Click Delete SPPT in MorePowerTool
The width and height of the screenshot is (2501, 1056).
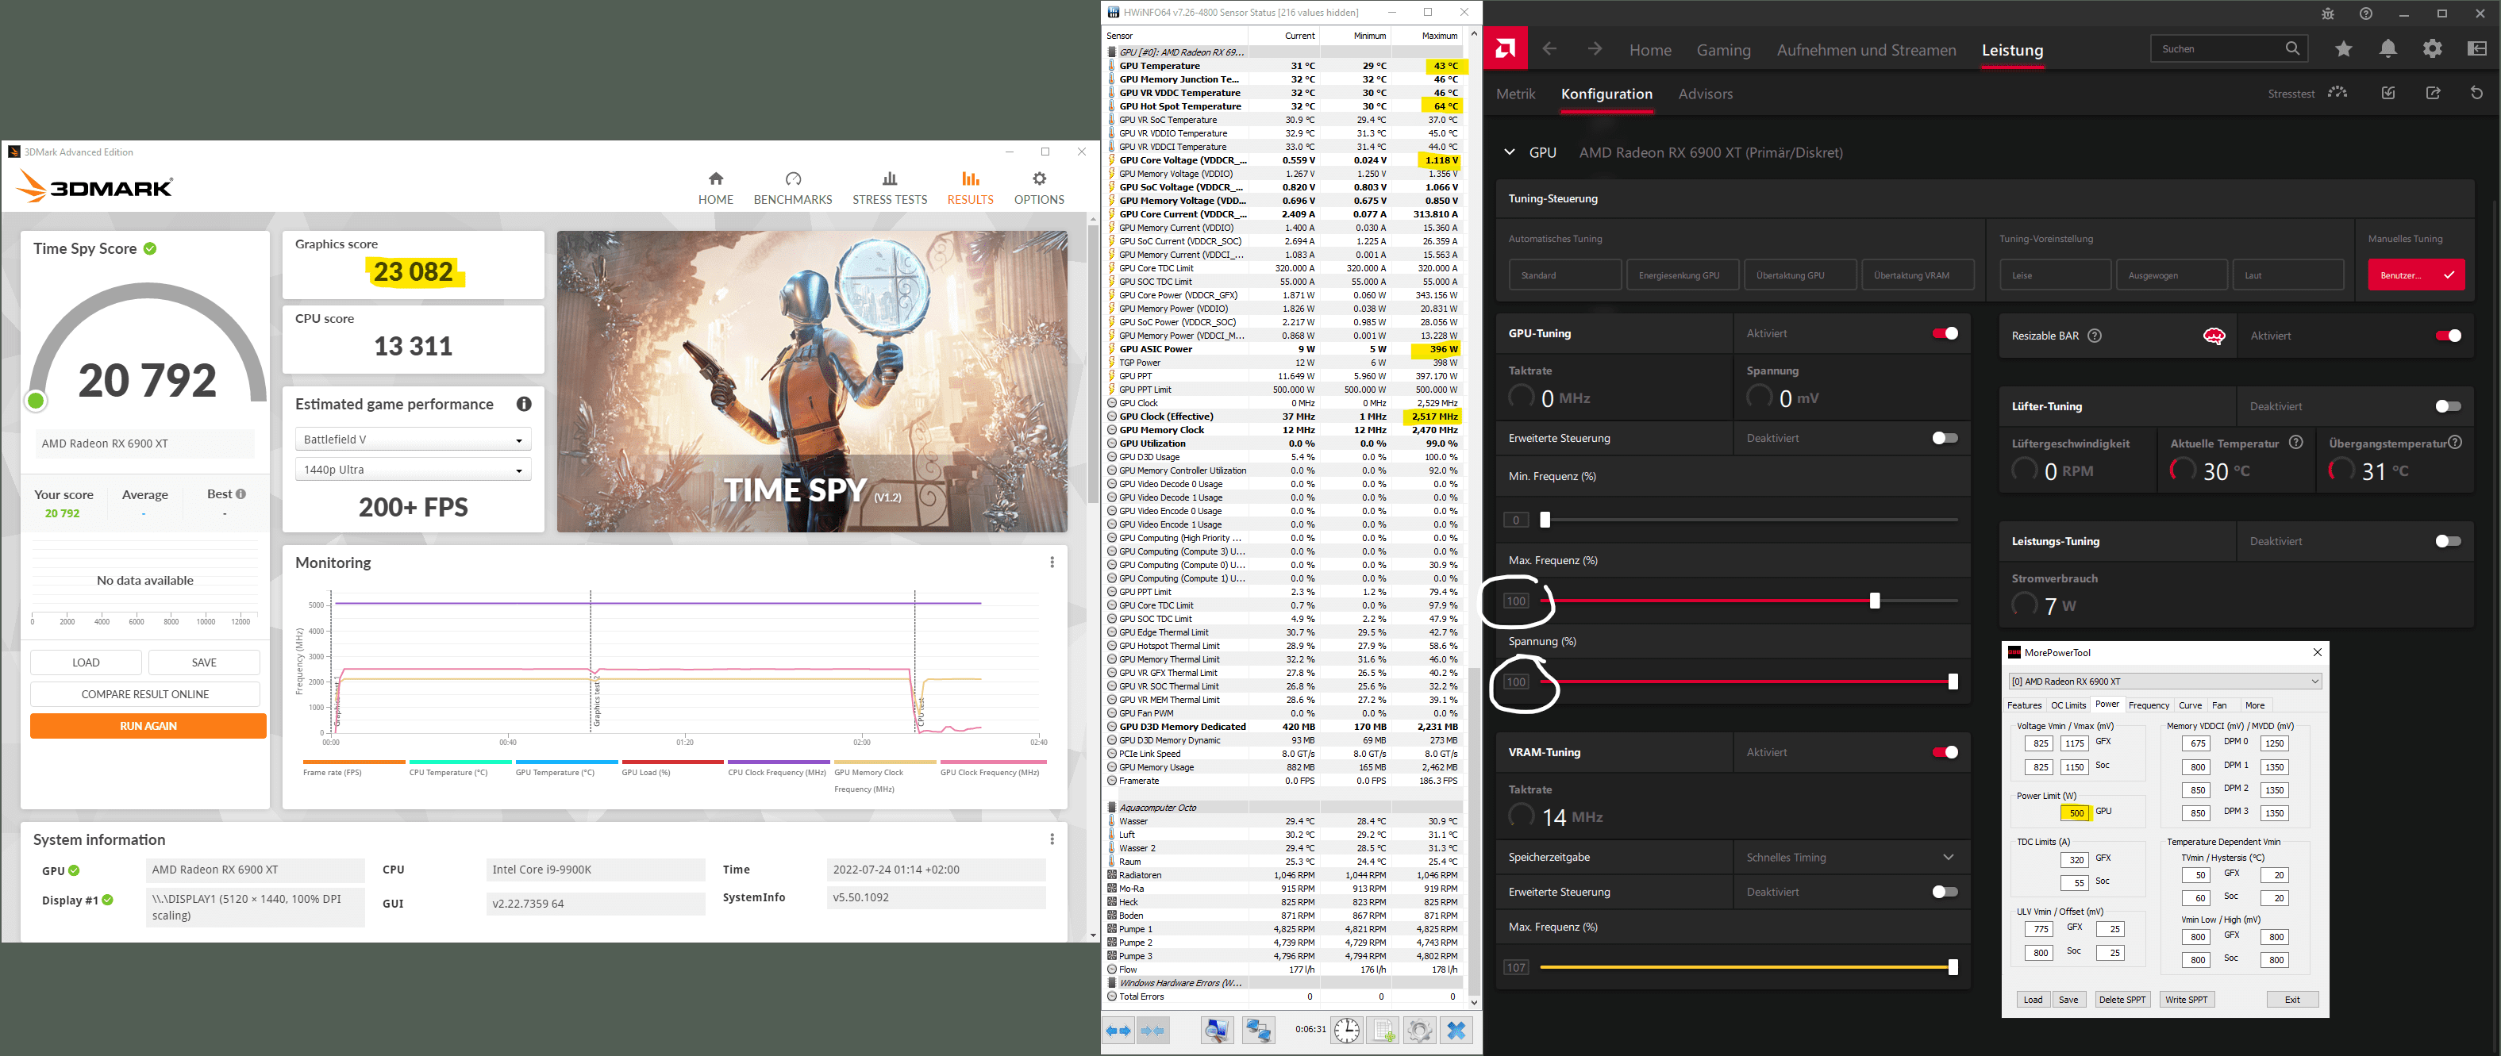[x=2122, y=1000]
